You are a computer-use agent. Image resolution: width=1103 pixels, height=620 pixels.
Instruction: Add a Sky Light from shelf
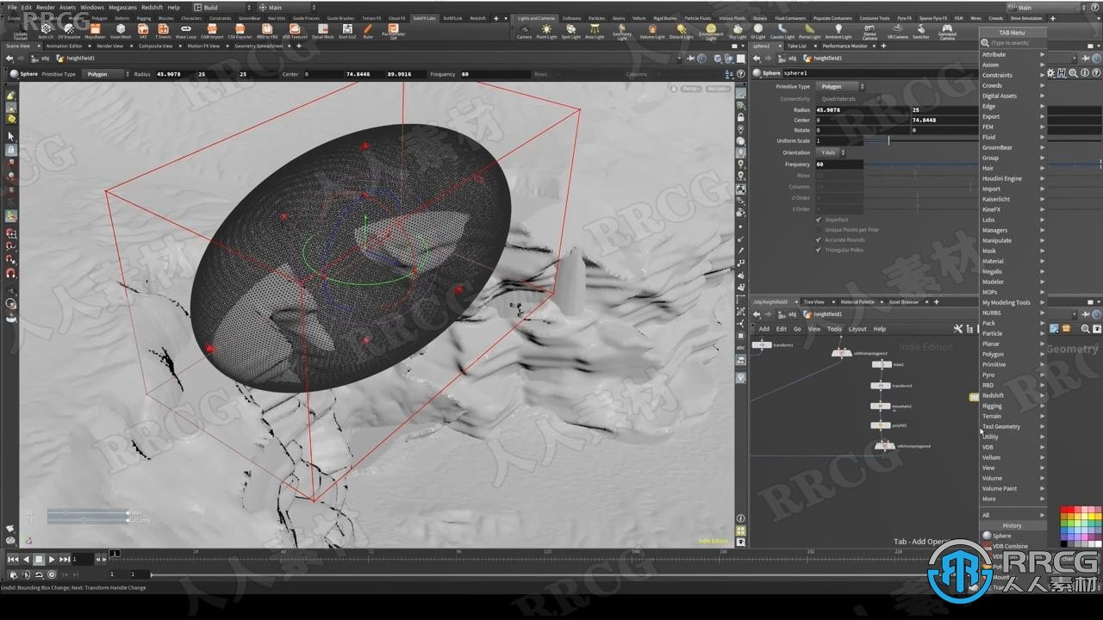pos(738,32)
